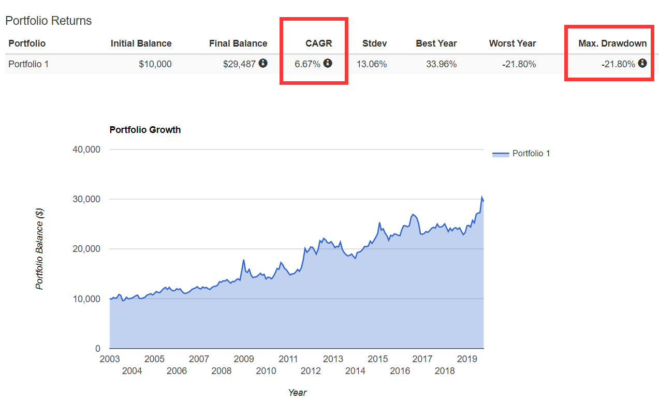This screenshot has width=659, height=402.
Task: Click the Portfolio 1 row name
Action: [28, 64]
